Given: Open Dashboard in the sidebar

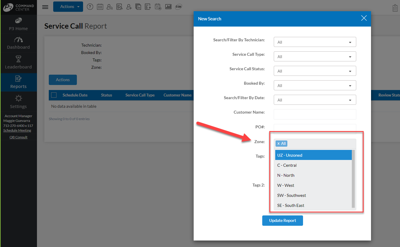Looking at the screenshot, I should pos(18,43).
